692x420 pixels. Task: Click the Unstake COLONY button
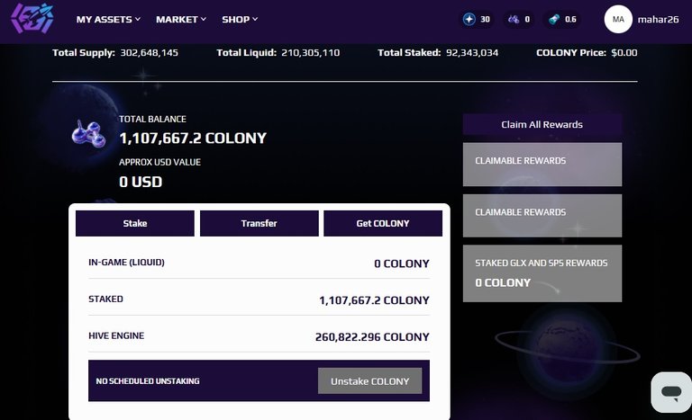coord(369,380)
